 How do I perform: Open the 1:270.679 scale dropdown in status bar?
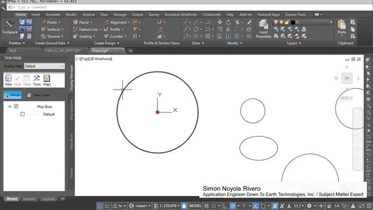pyautogui.click(x=167, y=206)
